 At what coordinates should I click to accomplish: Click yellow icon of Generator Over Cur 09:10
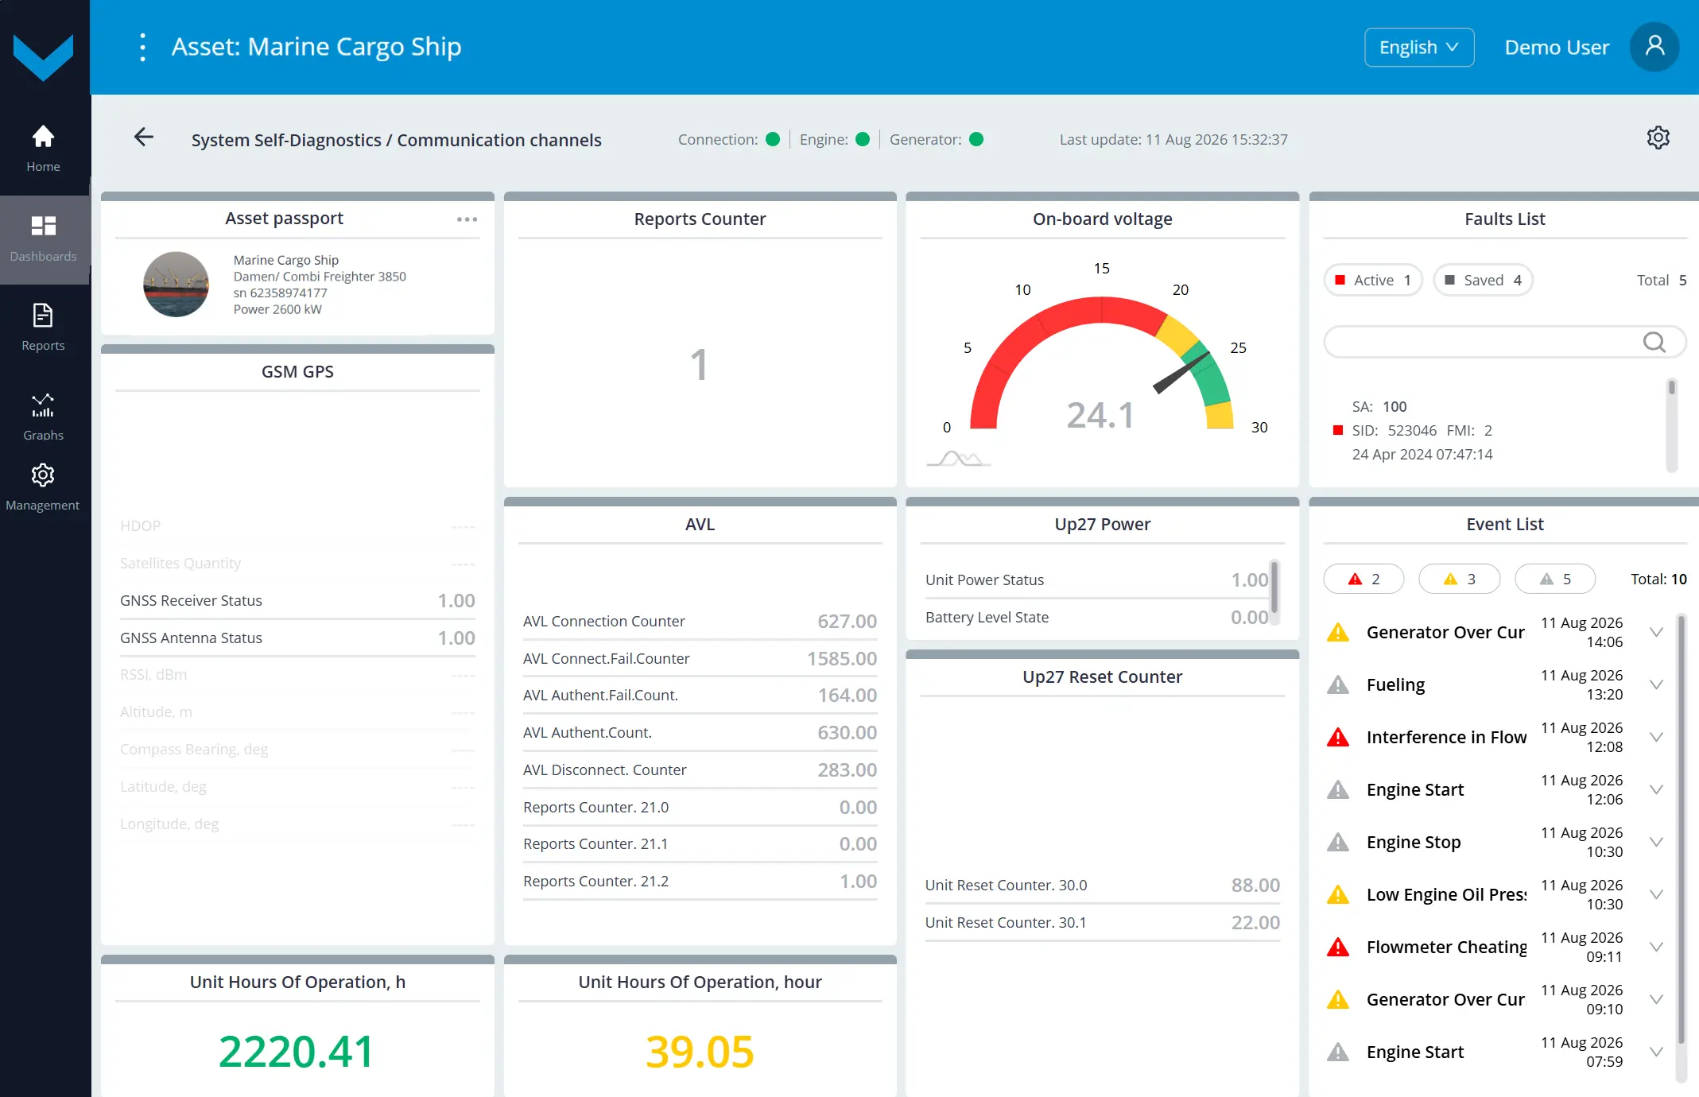tap(1338, 999)
